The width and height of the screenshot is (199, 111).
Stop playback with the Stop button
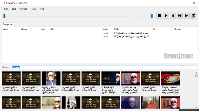[159, 16]
